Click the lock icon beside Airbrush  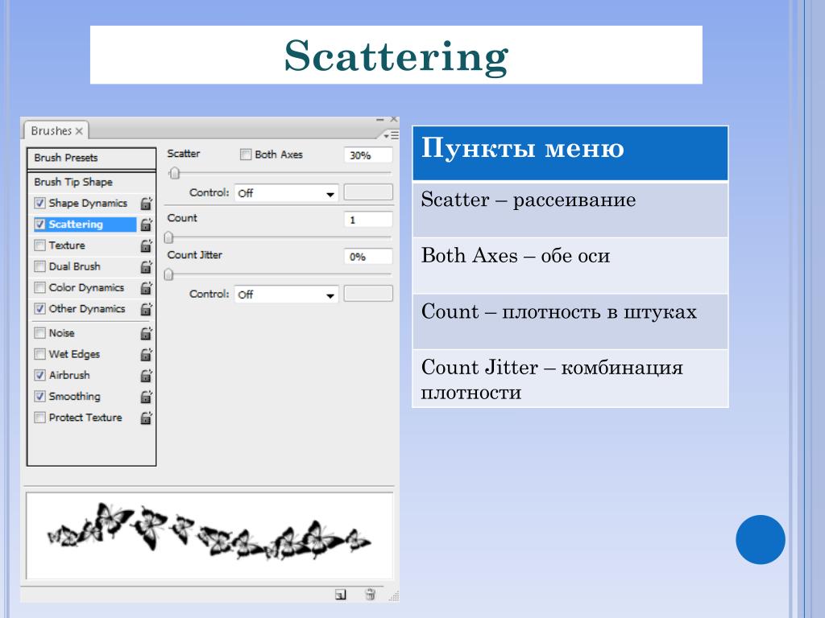click(x=146, y=376)
